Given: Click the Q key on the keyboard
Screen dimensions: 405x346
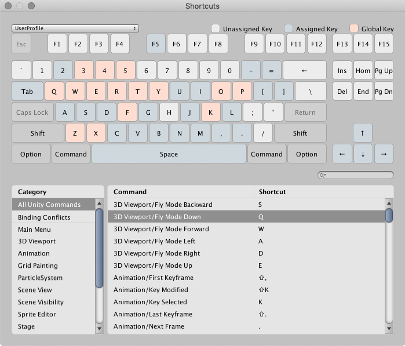Looking at the screenshot, I should 54,92.
